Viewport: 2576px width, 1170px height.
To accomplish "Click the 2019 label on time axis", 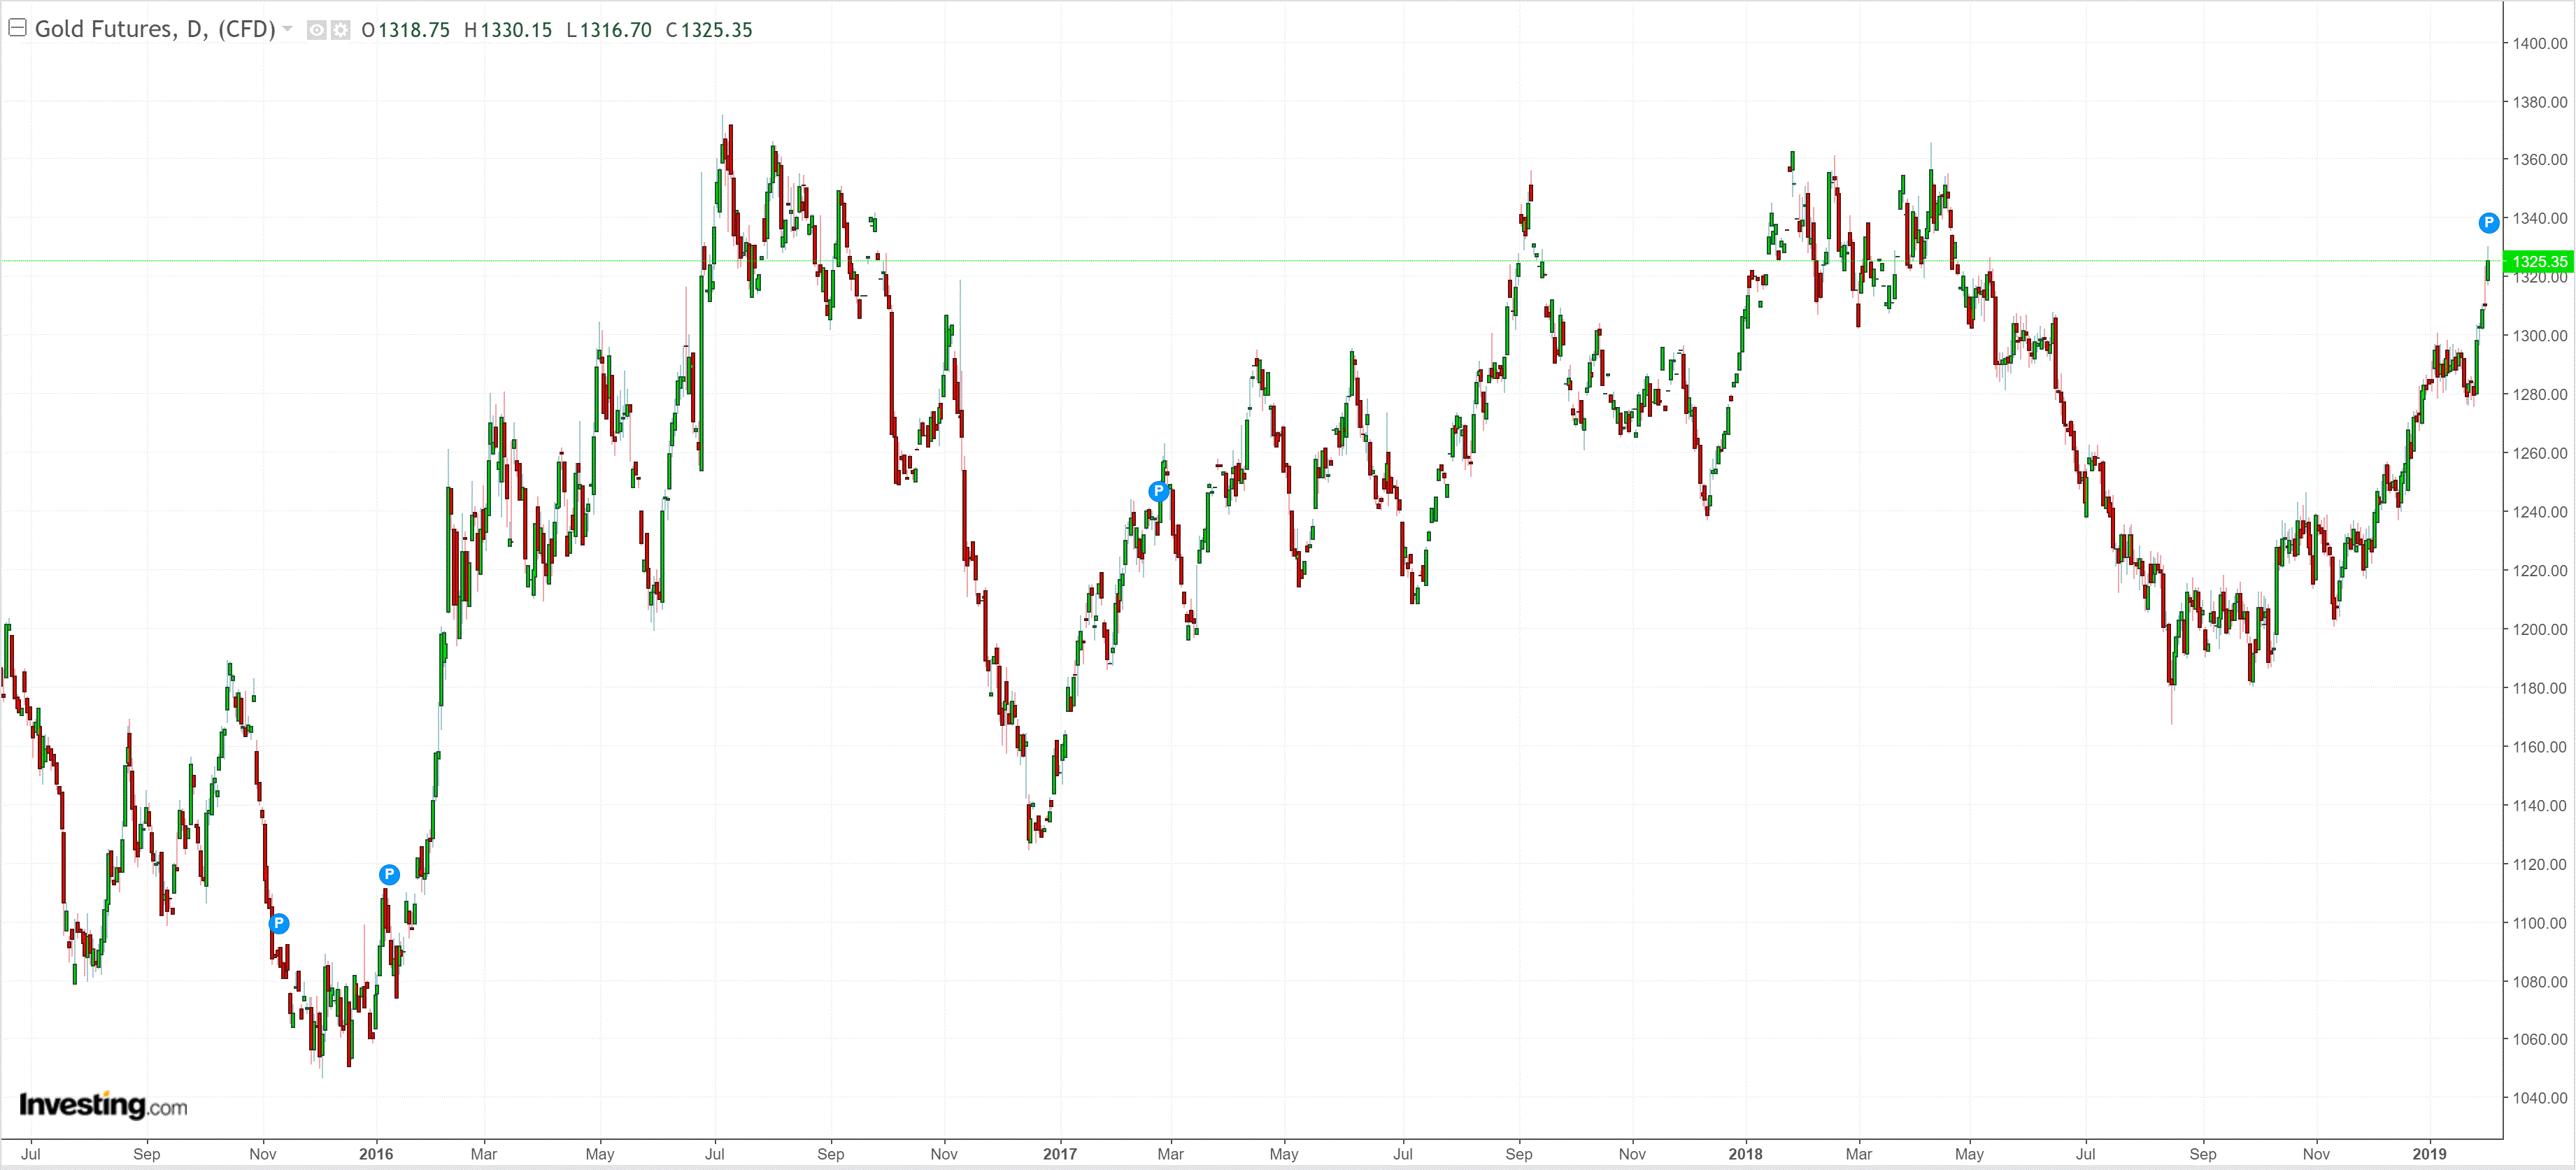I will pos(2429,1154).
